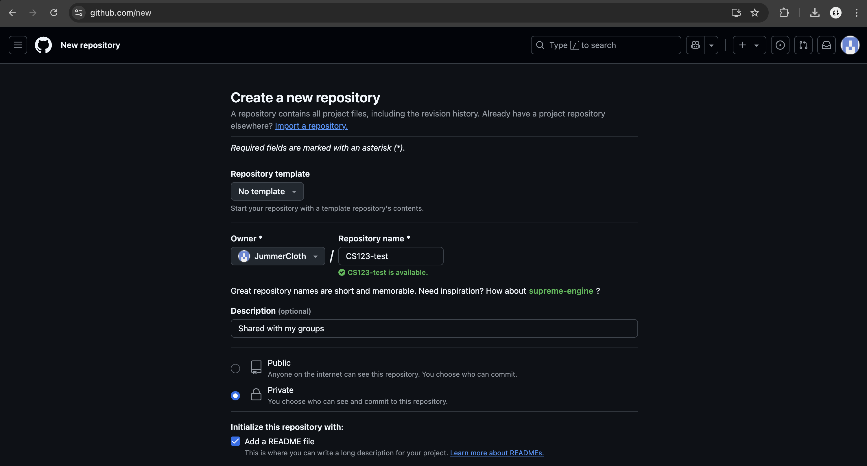Image resolution: width=867 pixels, height=466 pixels.
Task: Click the New repository header title
Action: [x=90, y=45]
